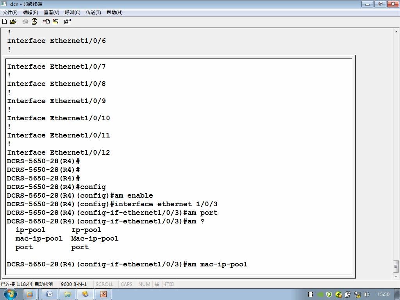
Task: Open the 呼叫(C) menu
Action: click(x=72, y=12)
